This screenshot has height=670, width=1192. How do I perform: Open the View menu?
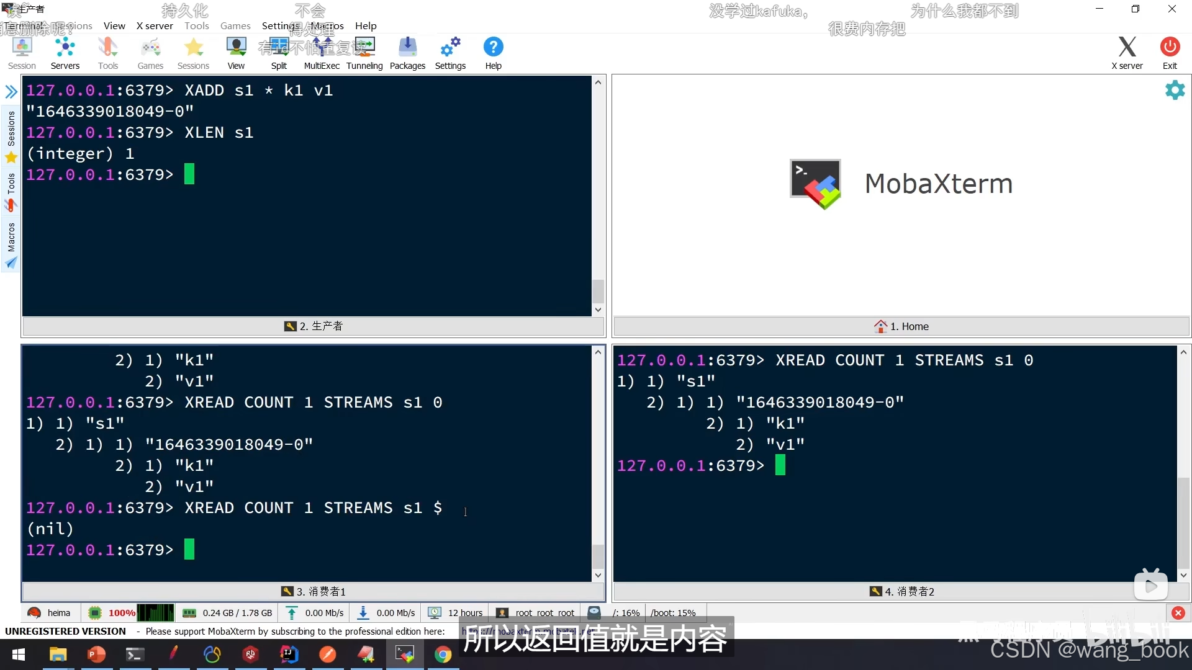point(114,25)
